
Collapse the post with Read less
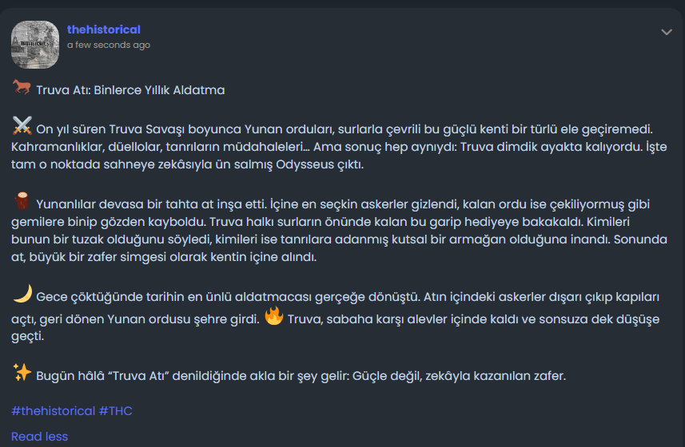(39, 437)
